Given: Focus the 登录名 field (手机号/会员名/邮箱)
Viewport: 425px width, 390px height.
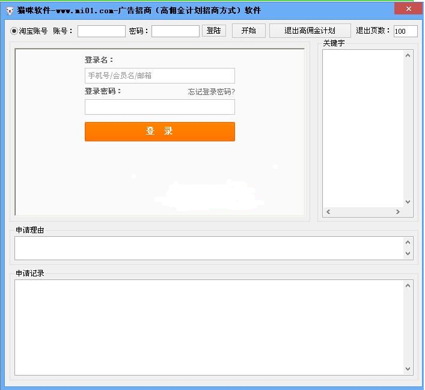Looking at the screenshot, I should pos(160,76).
